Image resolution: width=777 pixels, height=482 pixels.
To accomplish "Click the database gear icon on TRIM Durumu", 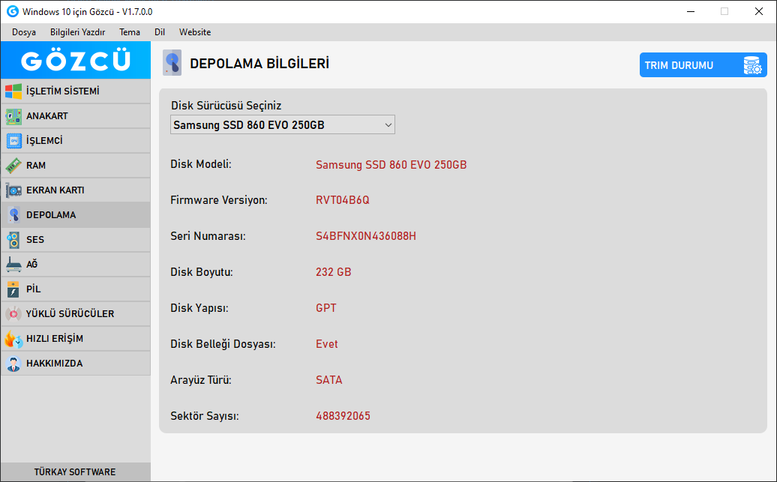I will click(751, 65).
